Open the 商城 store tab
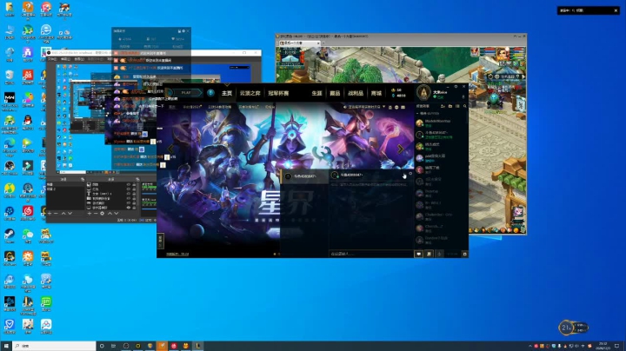 [x=376, y=93]
